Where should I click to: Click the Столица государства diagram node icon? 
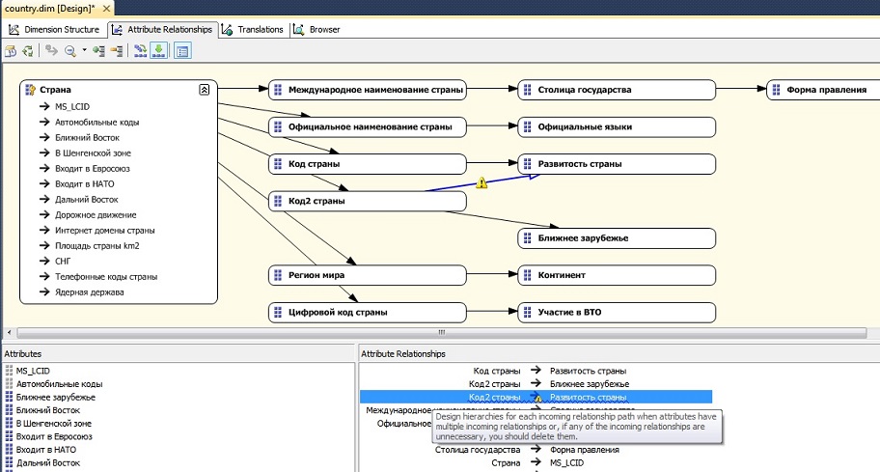[x=527, y=89]
